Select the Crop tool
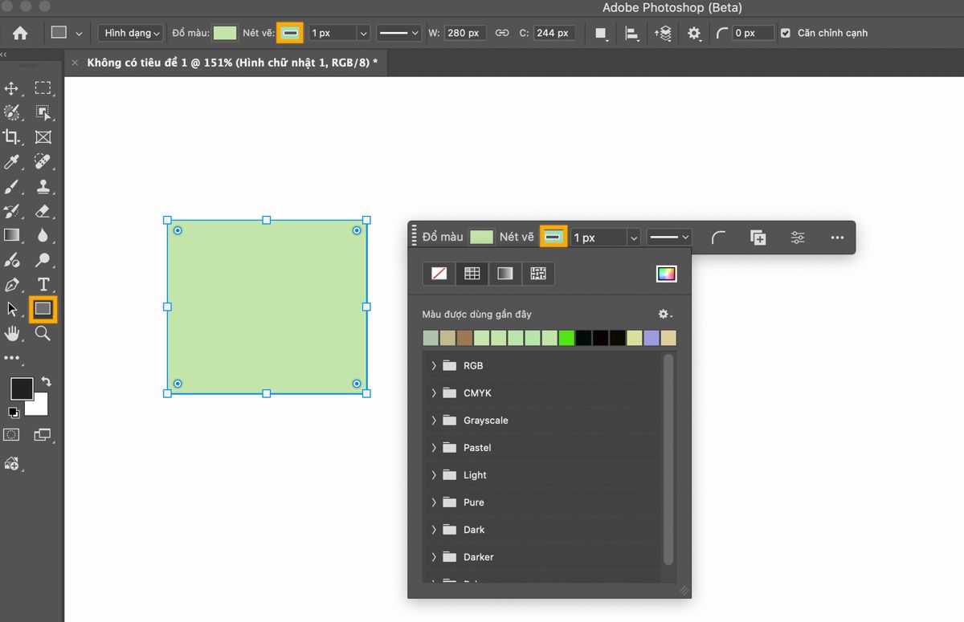 click(x=12, y=137)
